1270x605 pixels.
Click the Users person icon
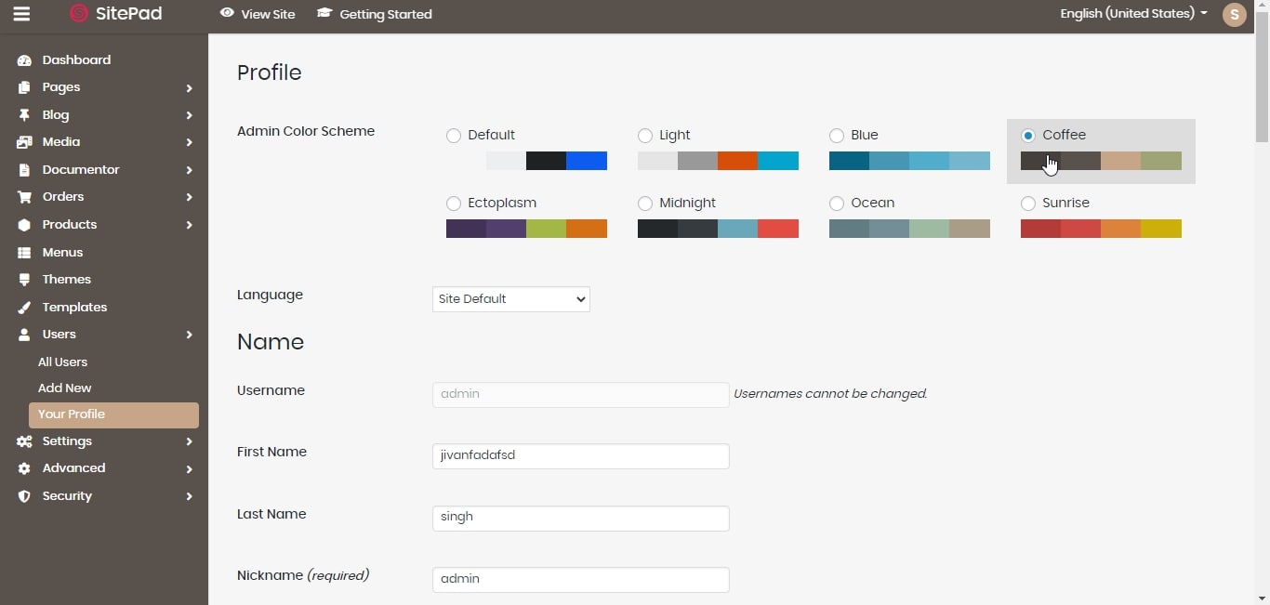24,335
